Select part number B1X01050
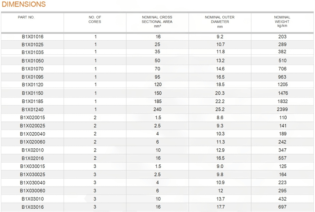The image size is (315, 212). (x=32, y=61)
